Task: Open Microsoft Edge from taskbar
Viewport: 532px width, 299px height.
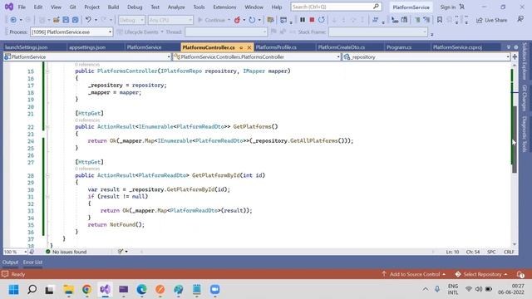Action: [x=142, y=290]
